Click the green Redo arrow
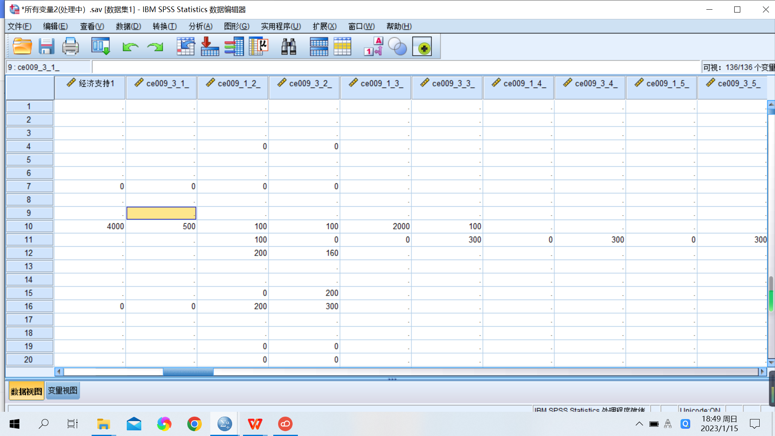775x436 pixels. [x=155, y=47]
